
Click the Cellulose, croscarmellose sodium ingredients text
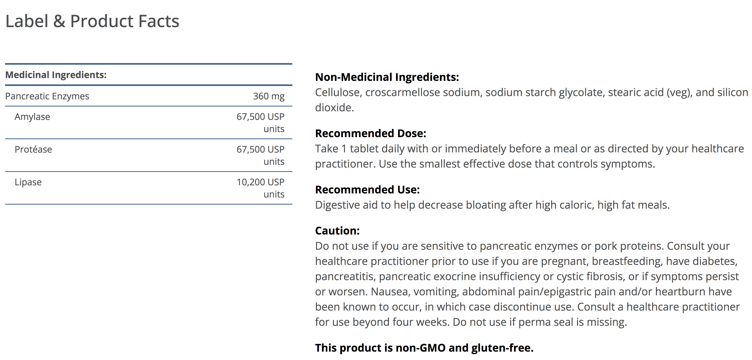point(531,100)
